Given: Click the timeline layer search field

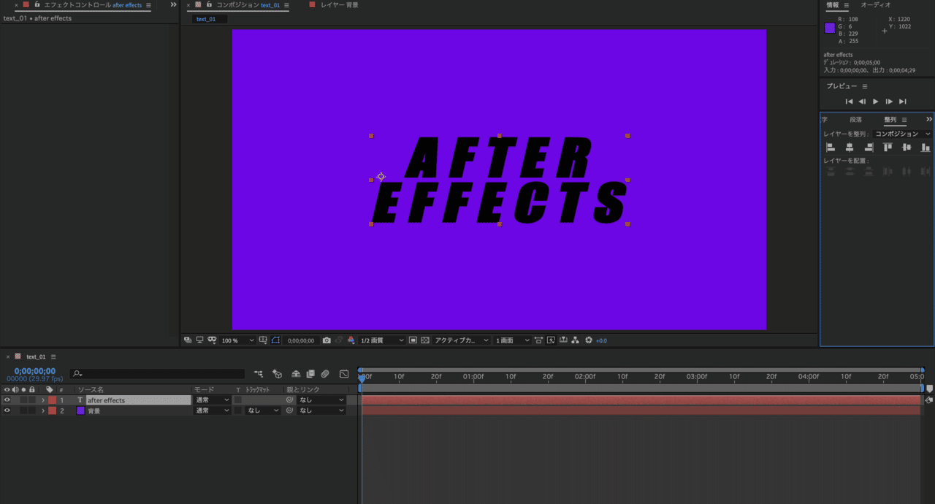Looking at the screenshot, I should tap(157, 374).
